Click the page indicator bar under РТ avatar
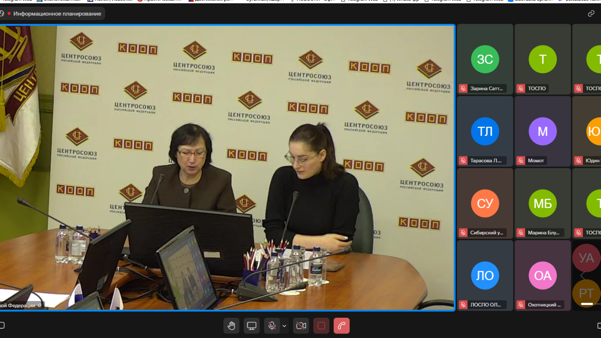Screen dimensions: 601x338 [587, 304]
